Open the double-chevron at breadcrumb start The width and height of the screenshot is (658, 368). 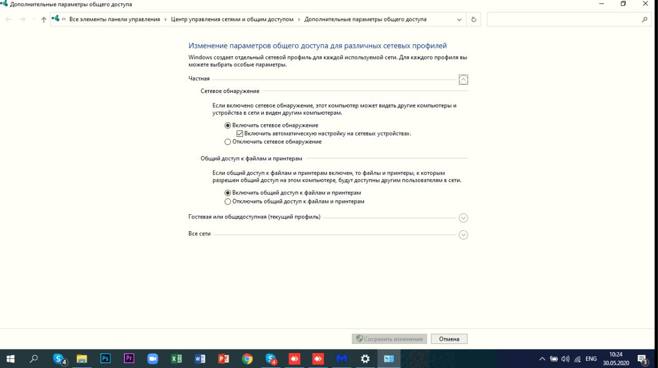pos(64,20)
